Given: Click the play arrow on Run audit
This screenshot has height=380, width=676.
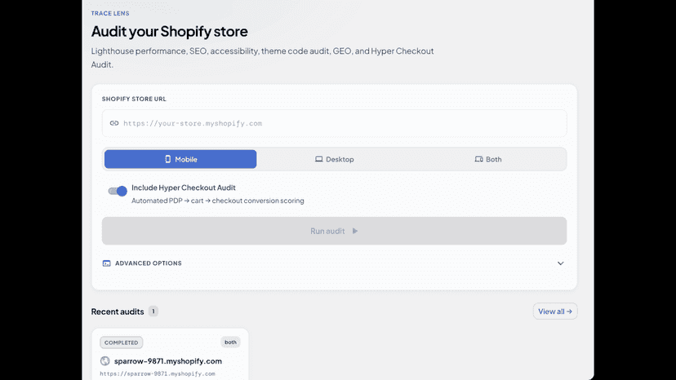Looking at the screenshot, I should pos(355,231).
